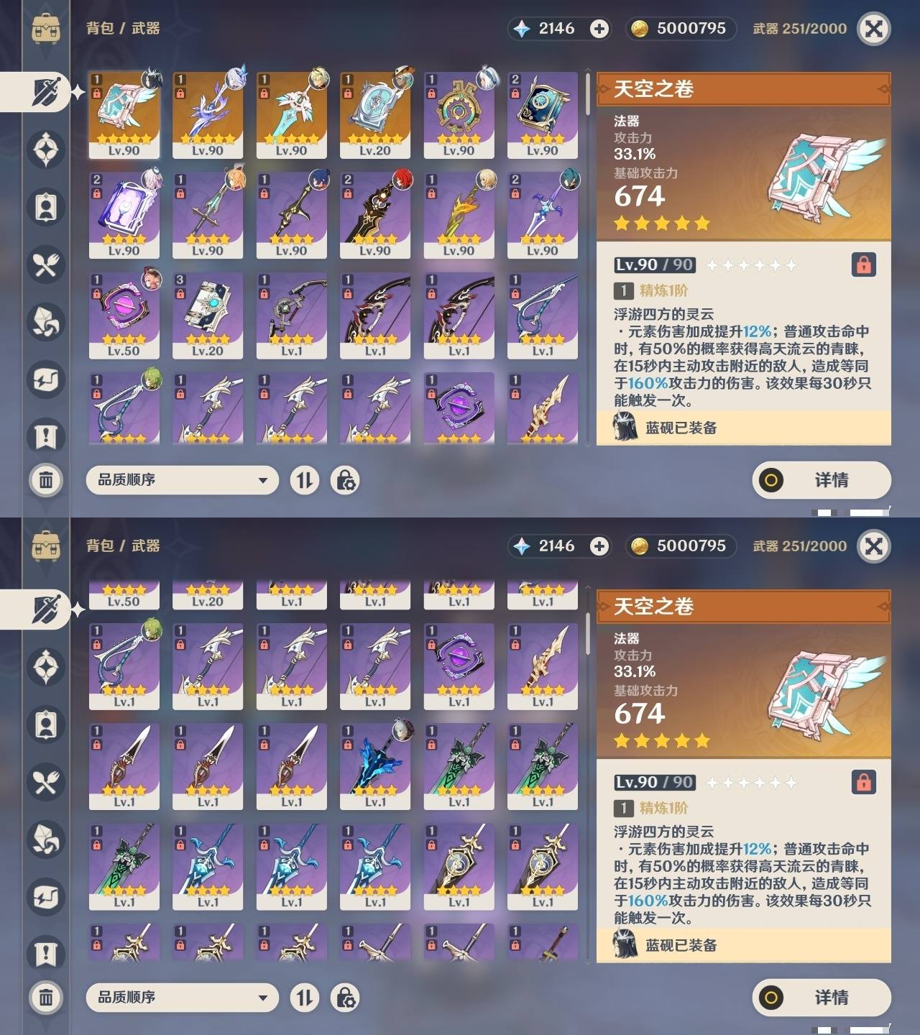
Task: Select the Food tab in upper sidebar
Action: (x=46, y=264)
